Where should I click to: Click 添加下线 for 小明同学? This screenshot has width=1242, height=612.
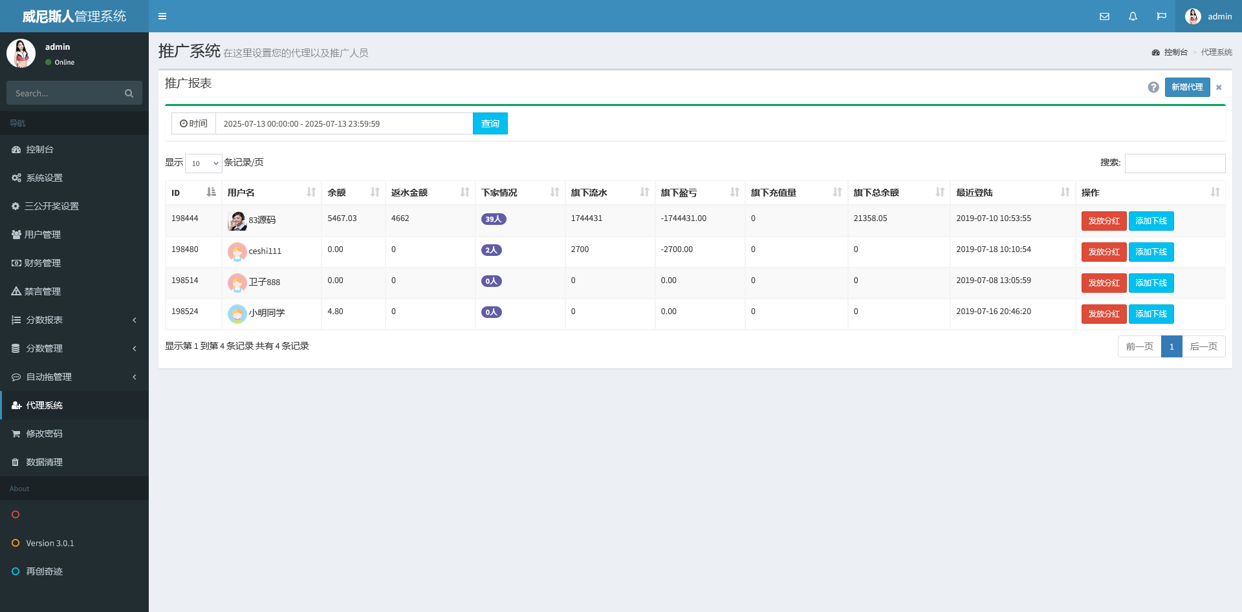point(1151,314)
